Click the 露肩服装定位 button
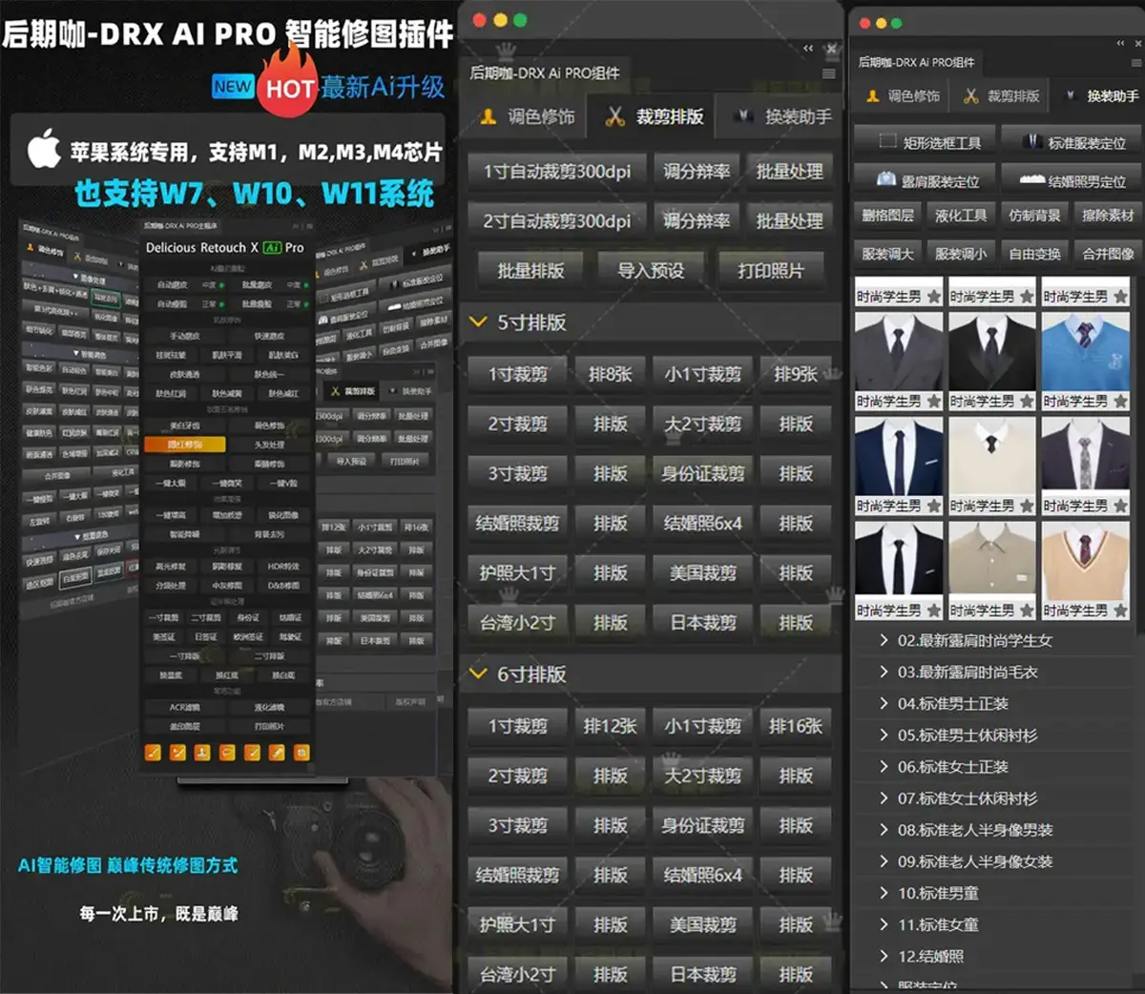 [926, 180]
